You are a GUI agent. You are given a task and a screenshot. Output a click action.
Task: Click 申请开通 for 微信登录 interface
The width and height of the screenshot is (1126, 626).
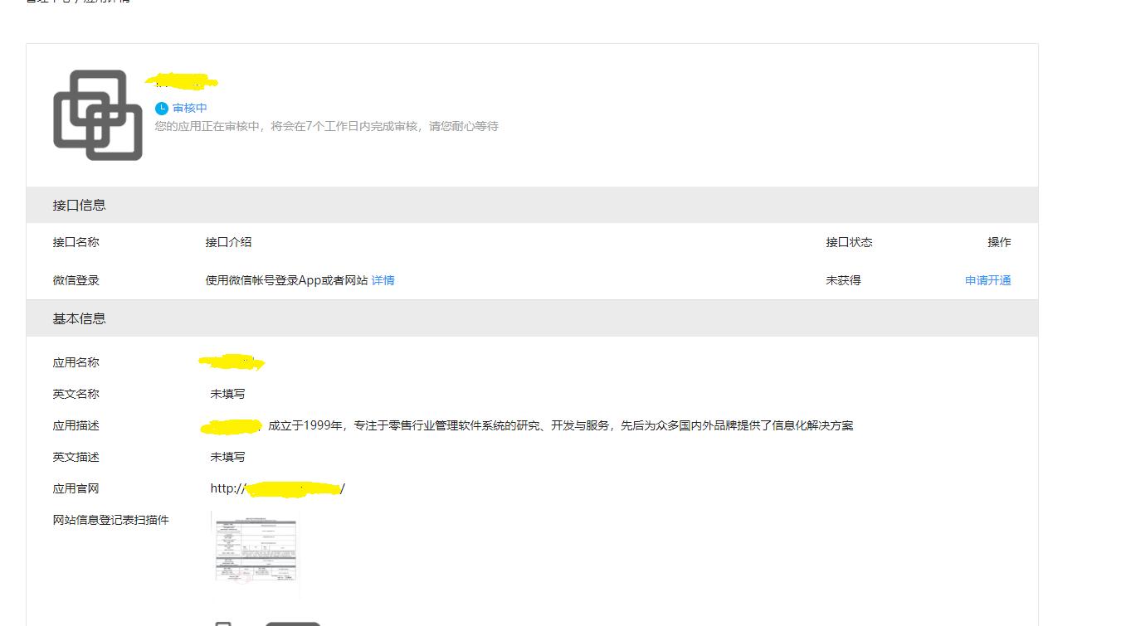[988, 280]
